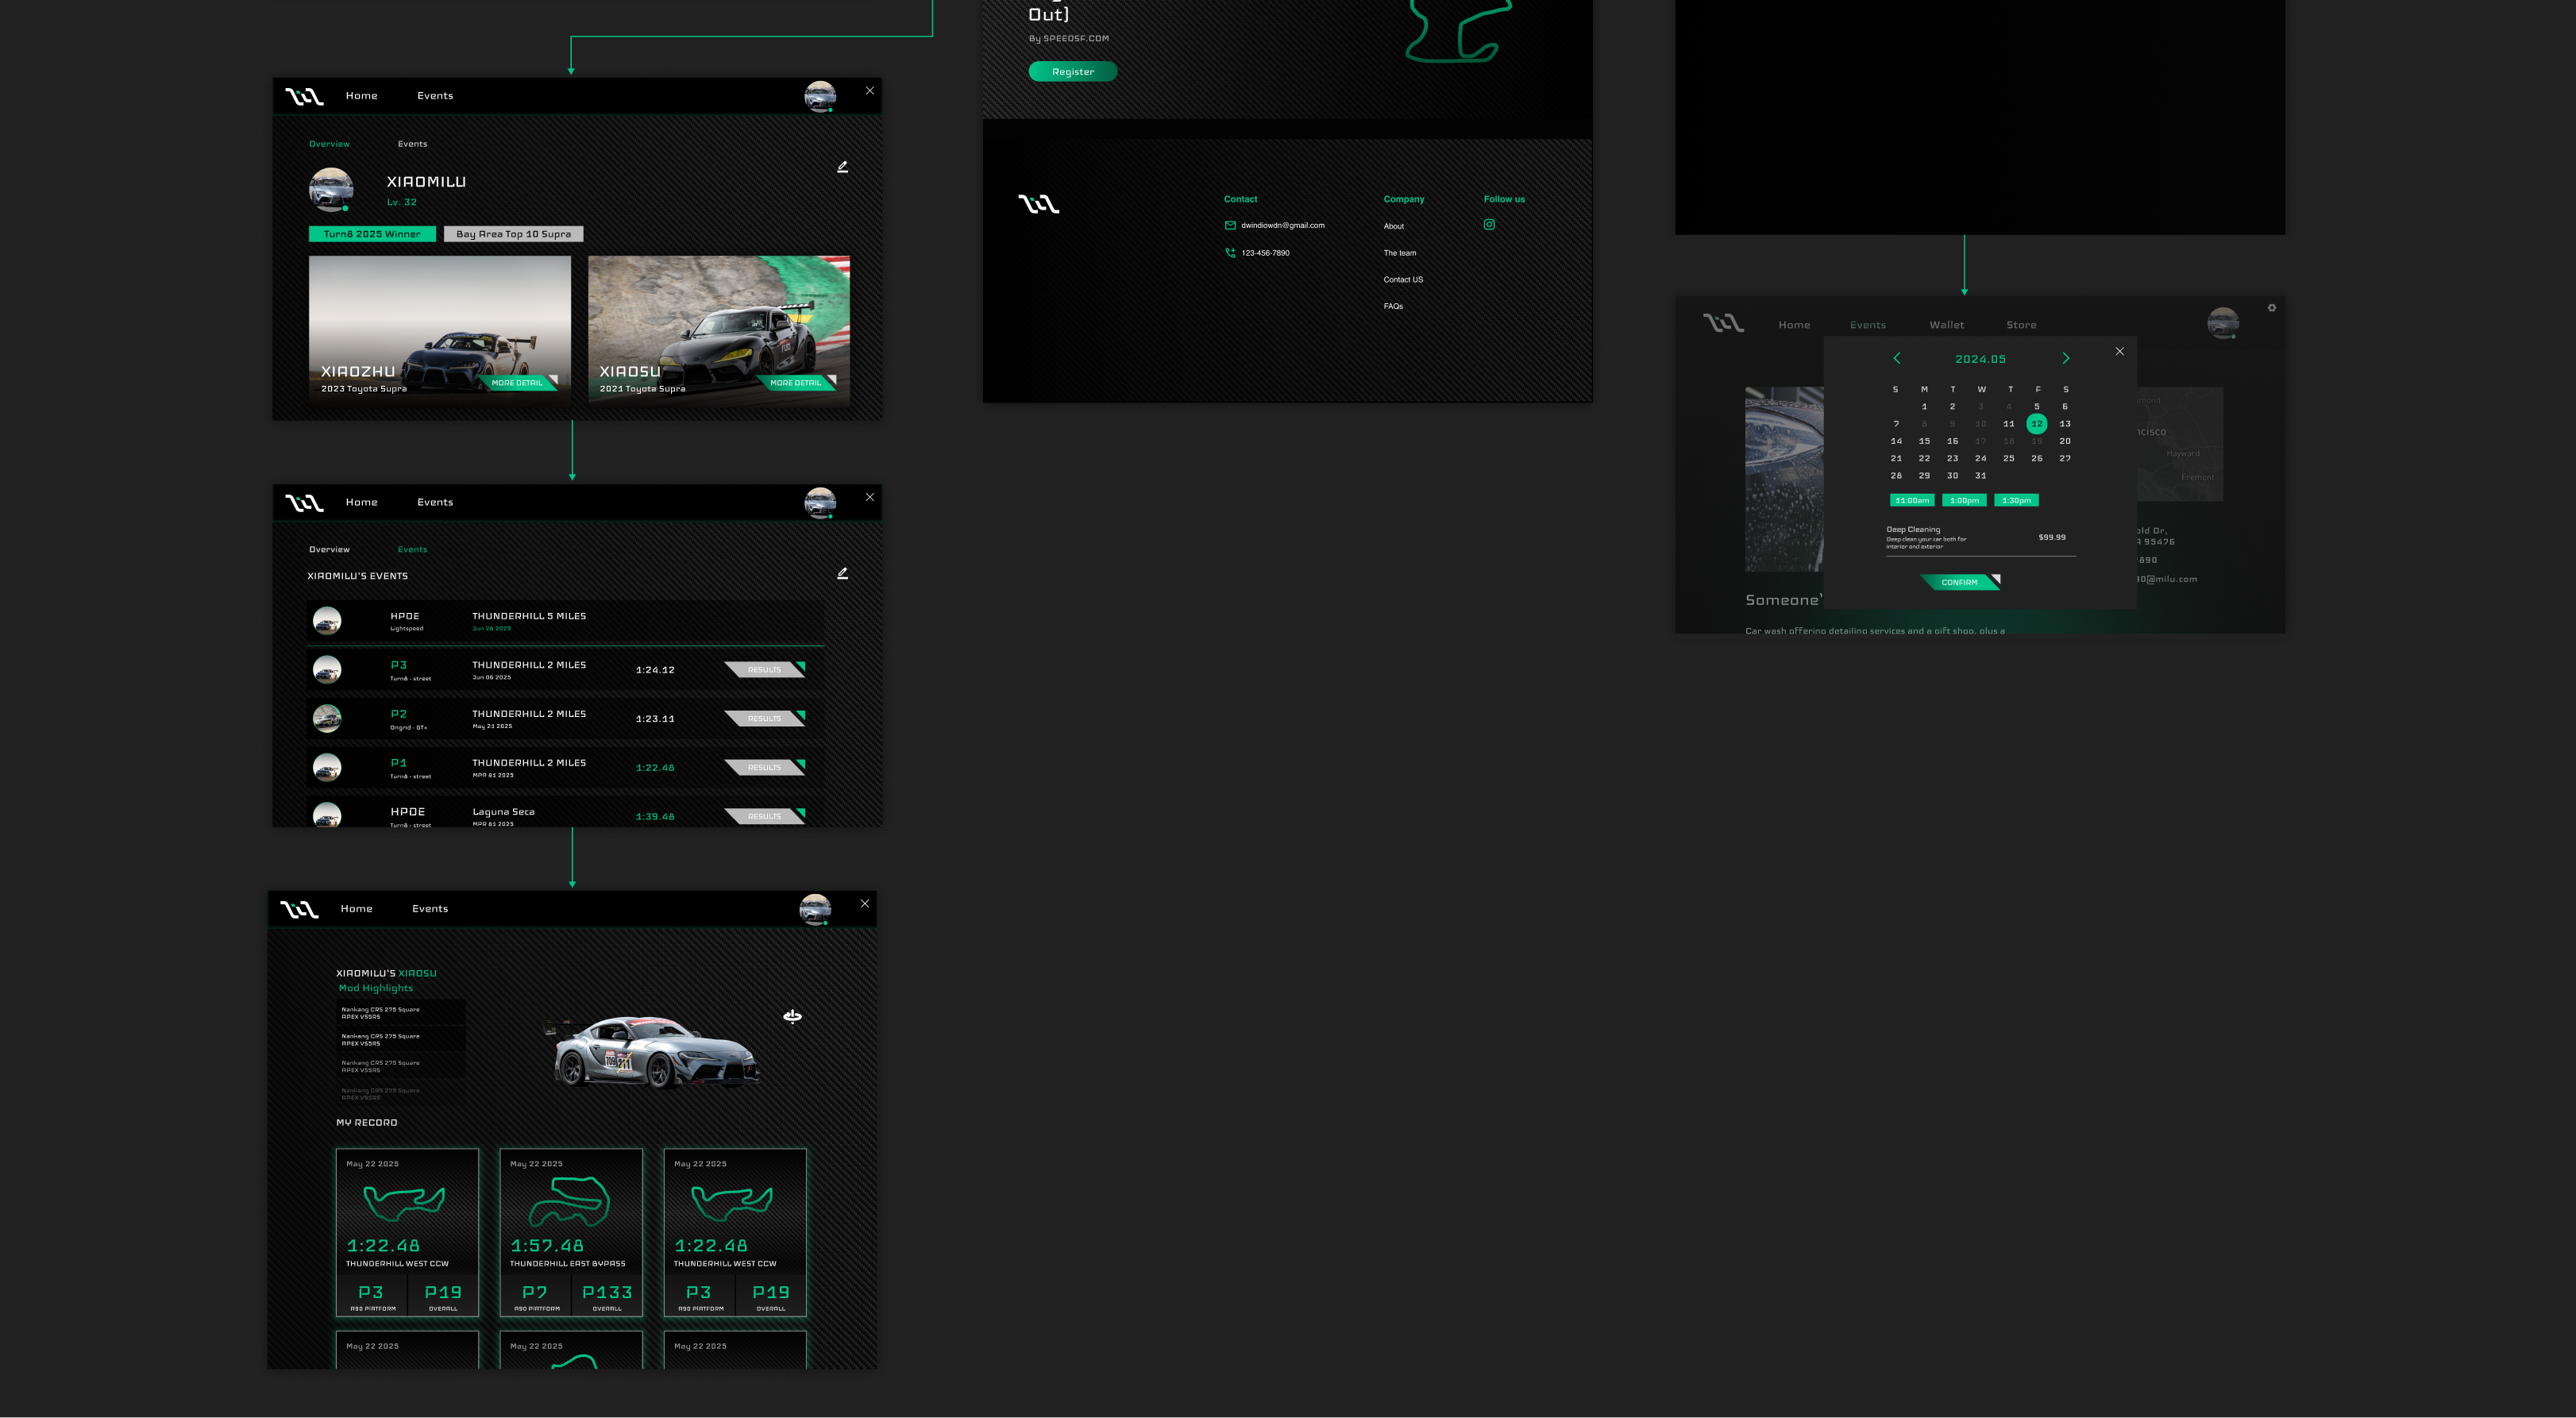Screen dimensions: 2576x1418
Task: Click the envelope icon next to the footer email
Action: [1230, 225]
